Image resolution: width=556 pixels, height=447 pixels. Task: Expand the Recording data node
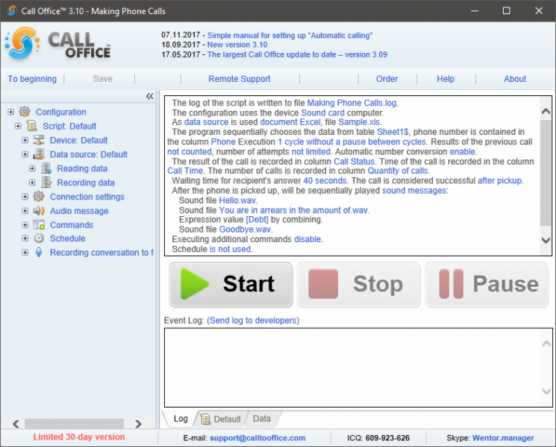(x=32, y=183)
